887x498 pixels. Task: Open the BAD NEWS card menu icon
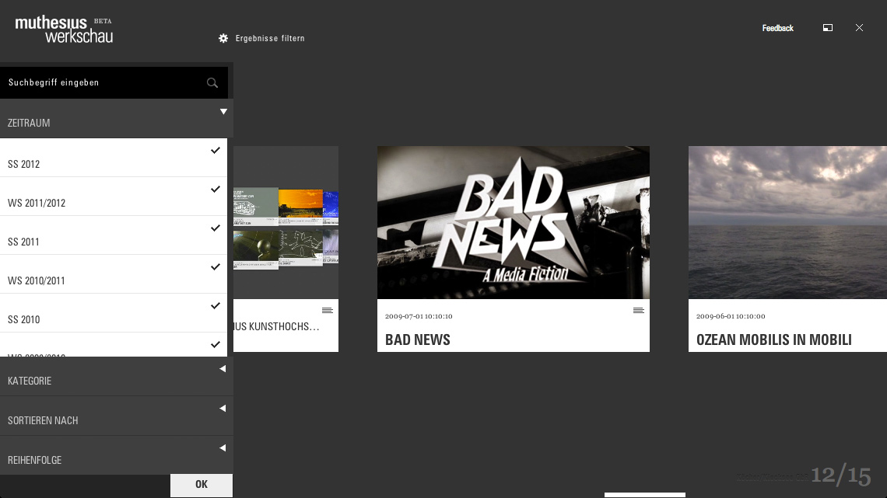tap(638, 311)
